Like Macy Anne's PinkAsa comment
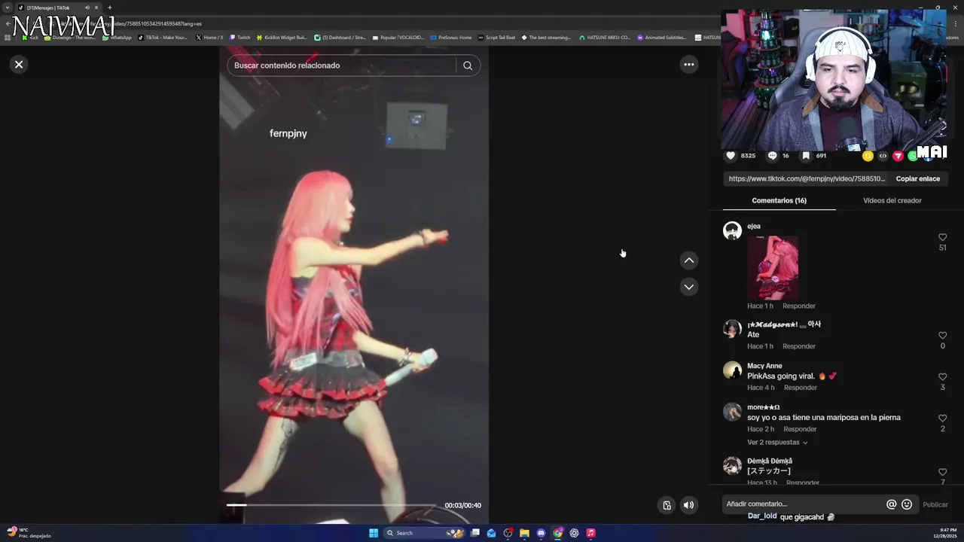 click(942, 377)
